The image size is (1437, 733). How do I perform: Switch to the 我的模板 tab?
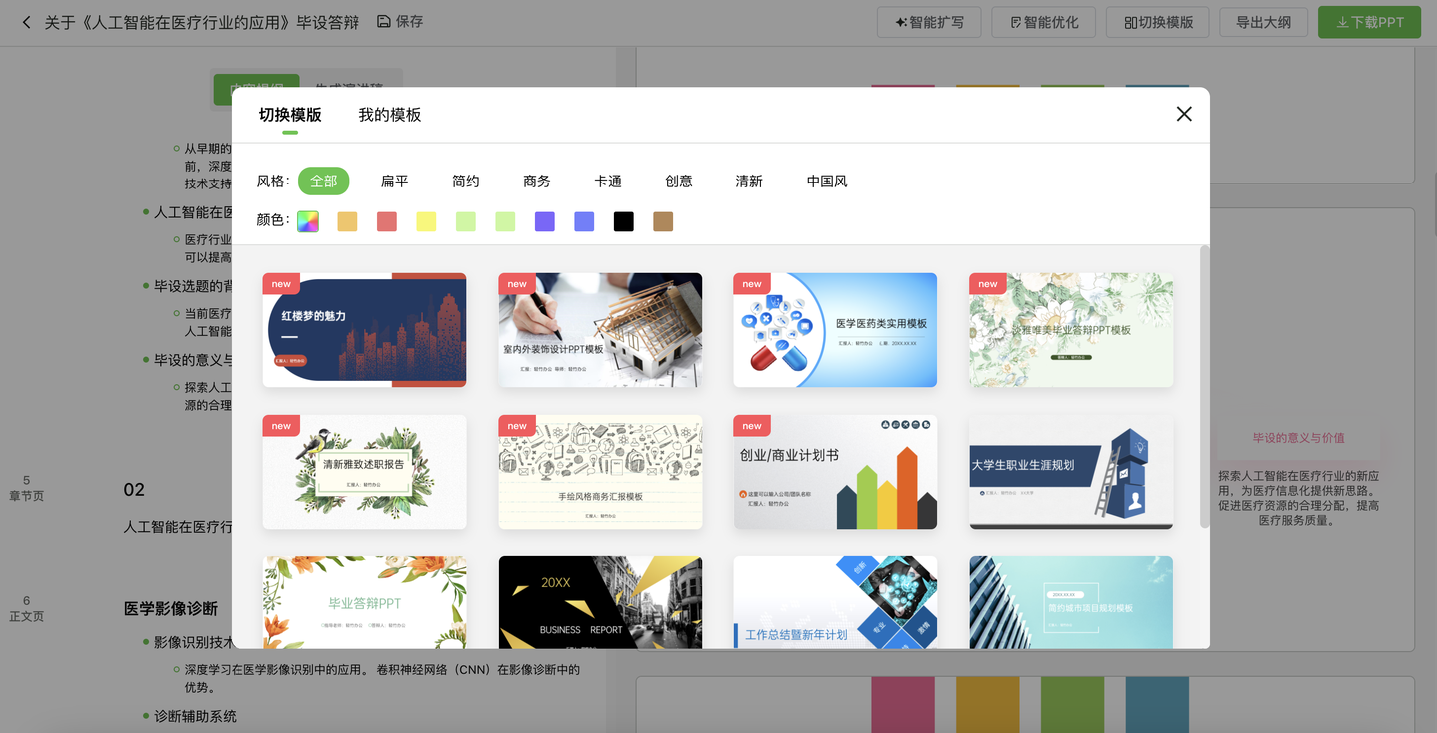click(x=389, y=115)
